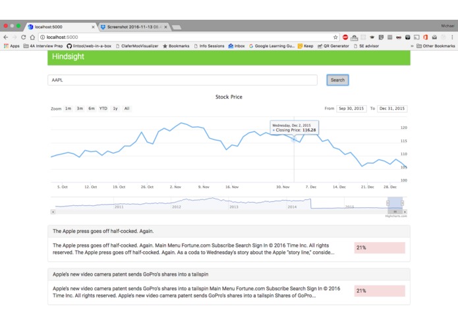Close the localhost:5000 tab
Screen dimensions: 458x325
[93, 27]
